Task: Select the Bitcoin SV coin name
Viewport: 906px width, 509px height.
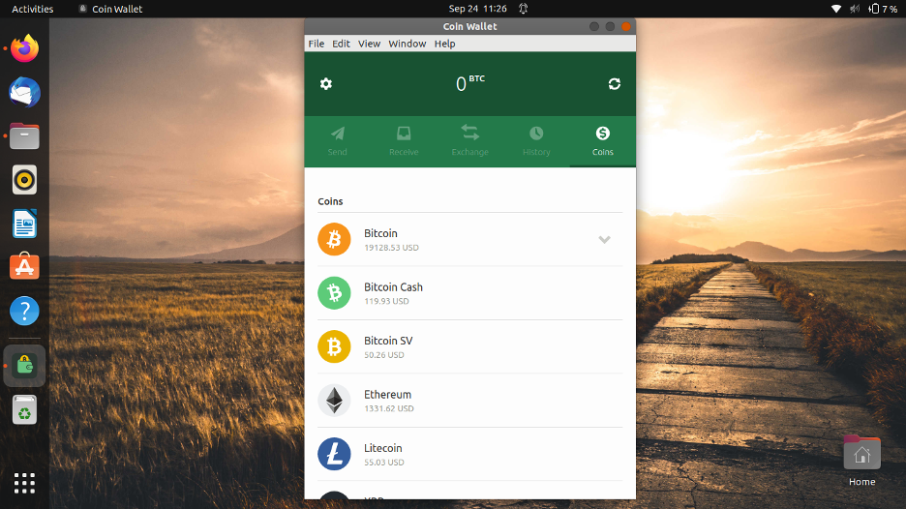Action: click(x=388, y=341)
